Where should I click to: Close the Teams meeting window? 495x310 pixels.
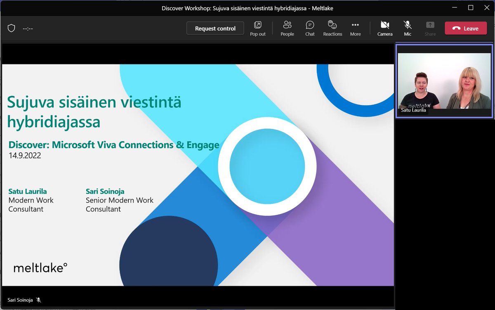pos(487,7)
